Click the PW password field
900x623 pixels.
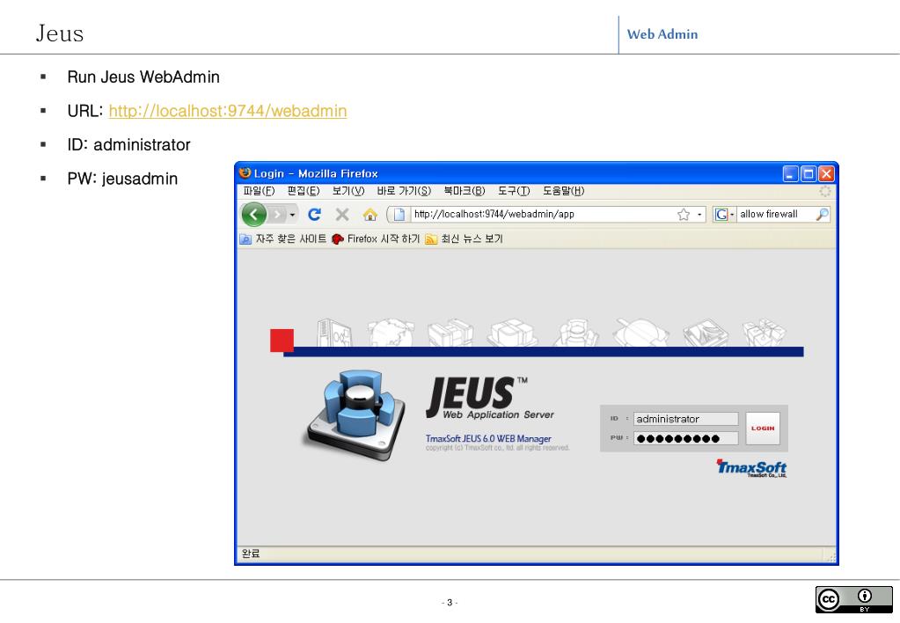pos(686,439)
